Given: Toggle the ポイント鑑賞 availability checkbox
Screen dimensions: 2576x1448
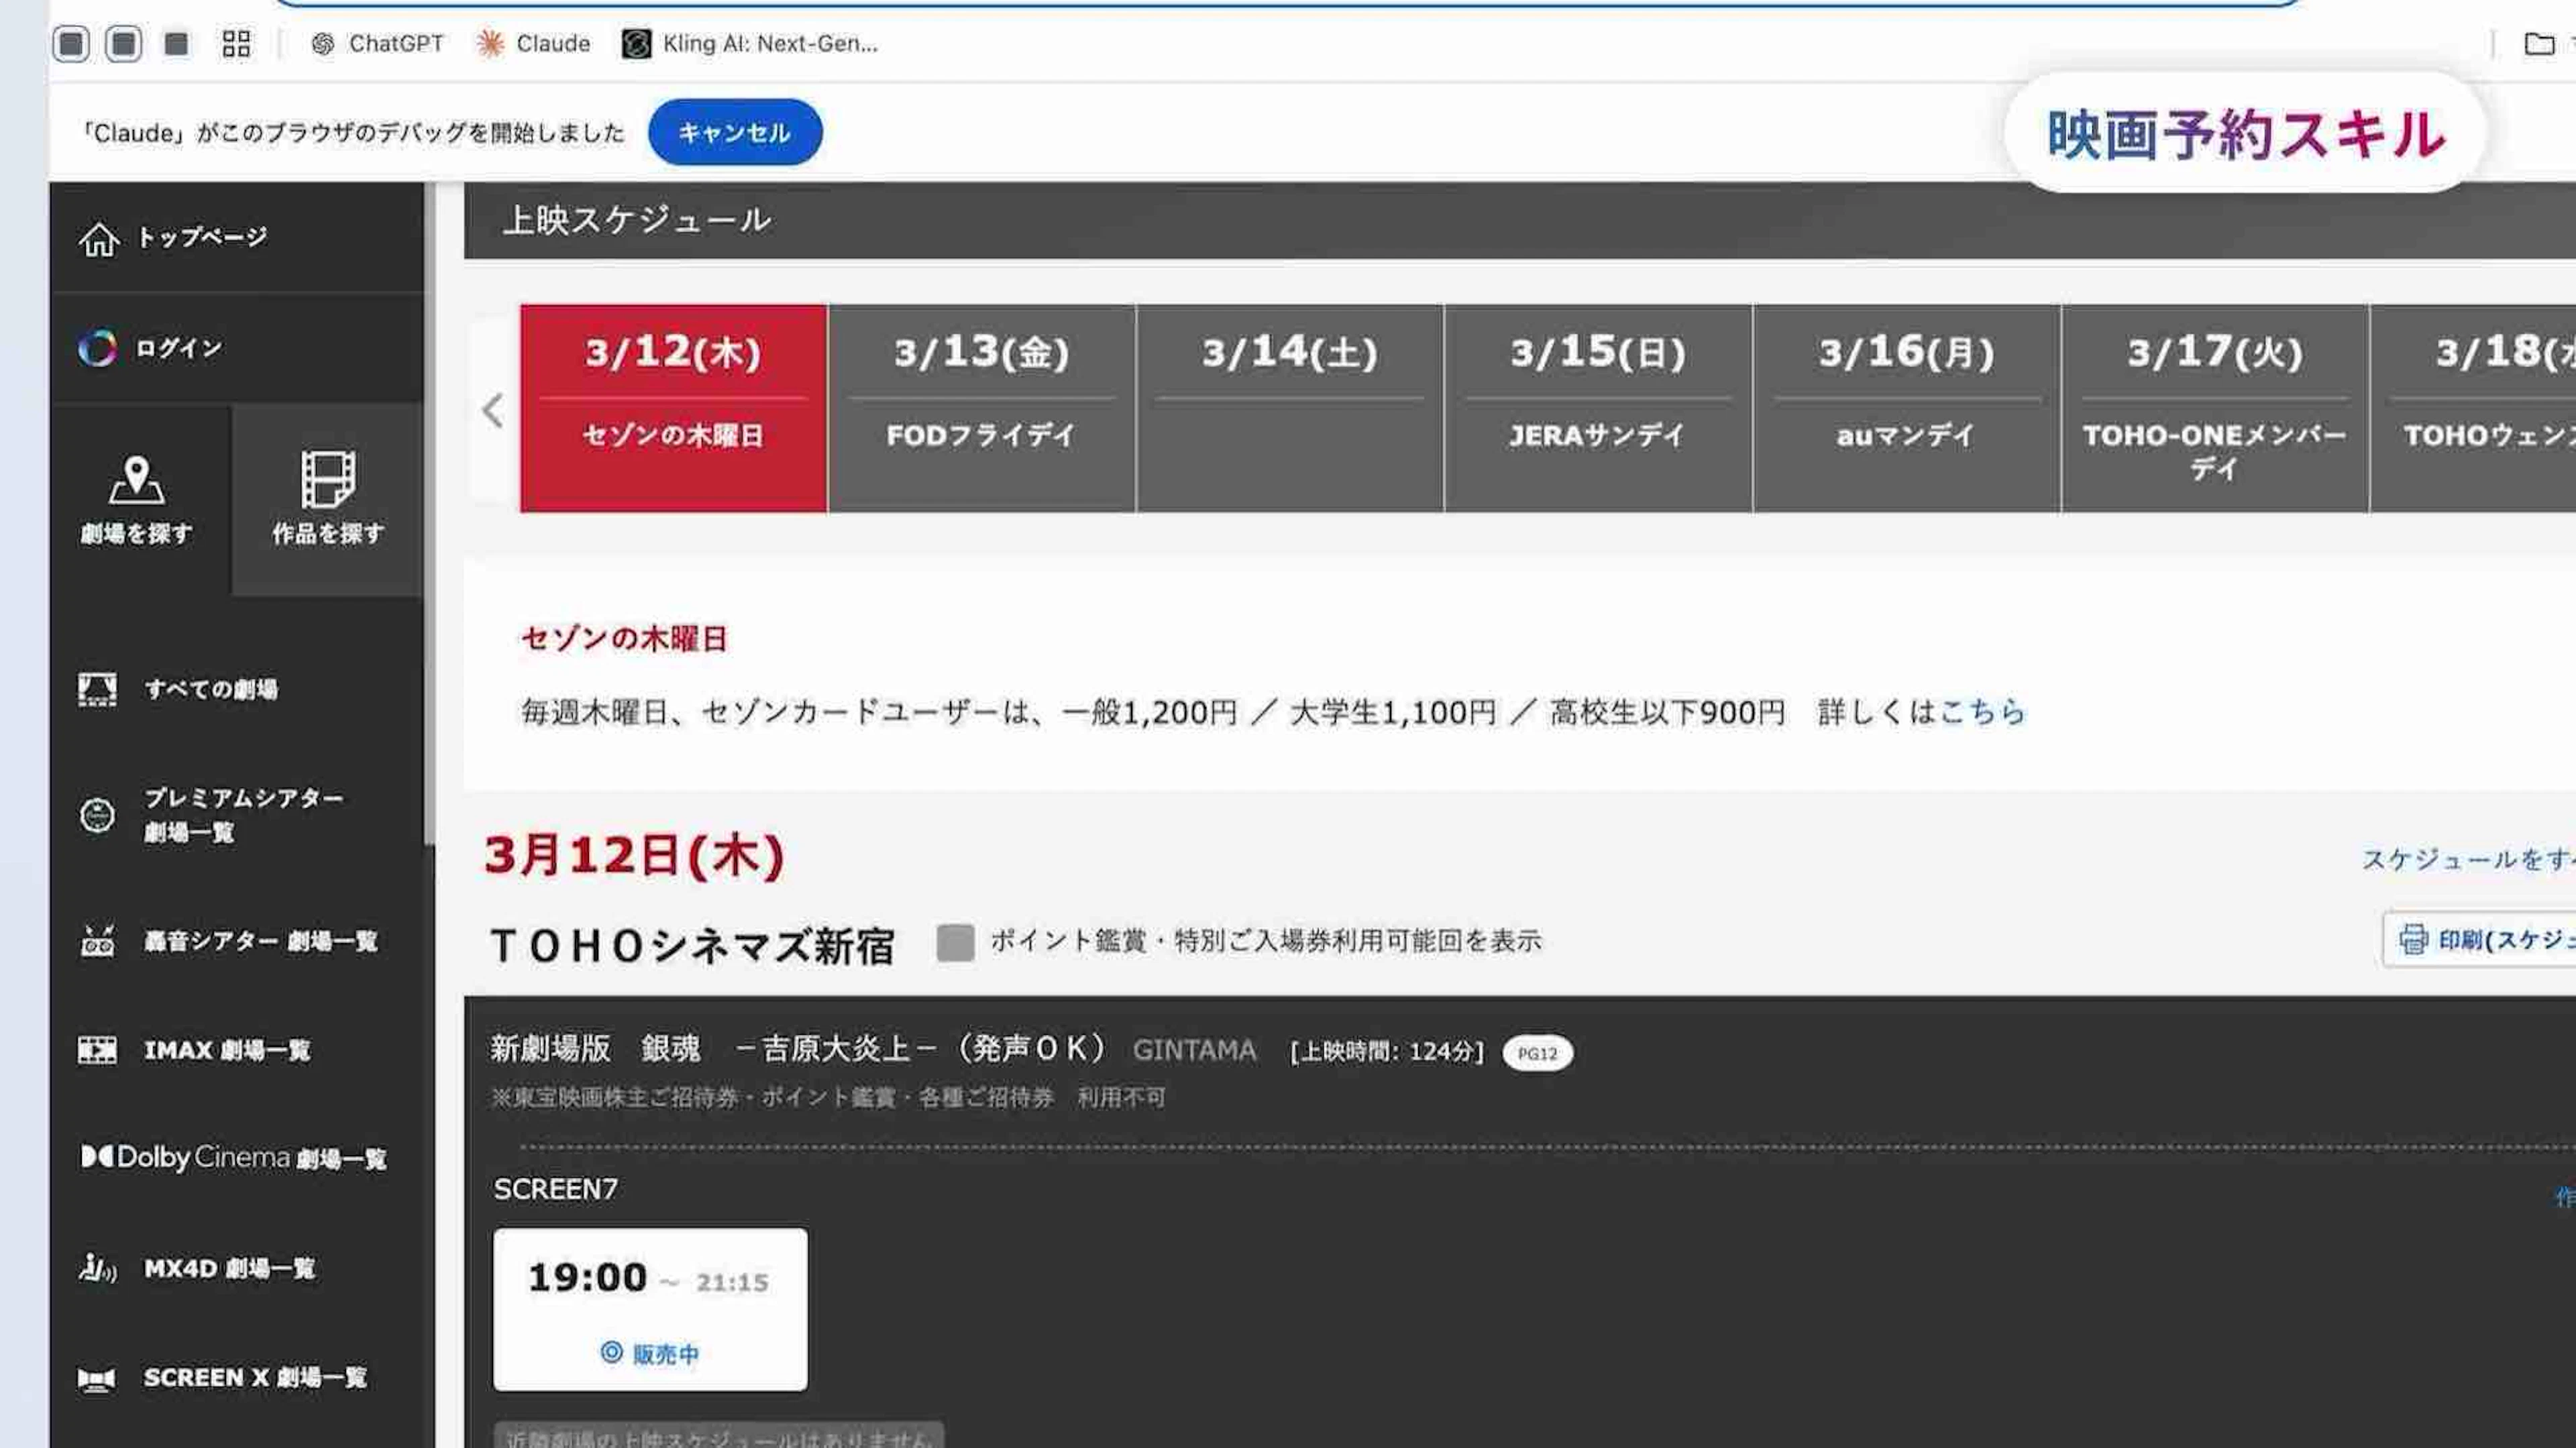Looking at the screenshot, I should coord(955,942).
